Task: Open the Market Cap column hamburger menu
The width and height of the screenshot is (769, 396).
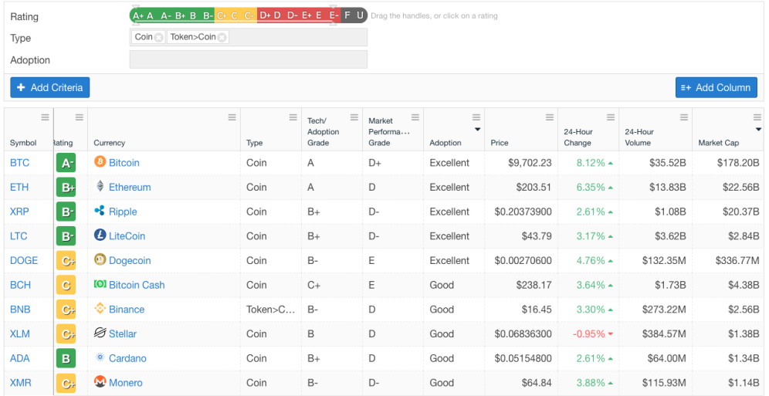Action: 757,117
